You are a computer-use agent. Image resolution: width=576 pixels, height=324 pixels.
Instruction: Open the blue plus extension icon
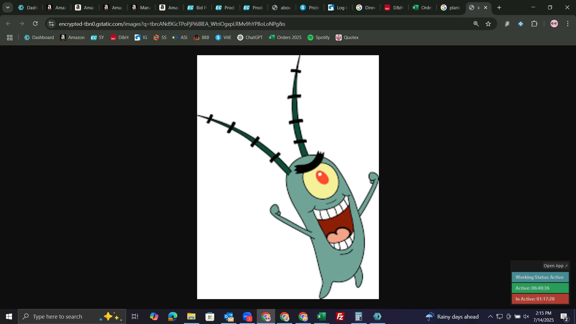click(521, 24)
